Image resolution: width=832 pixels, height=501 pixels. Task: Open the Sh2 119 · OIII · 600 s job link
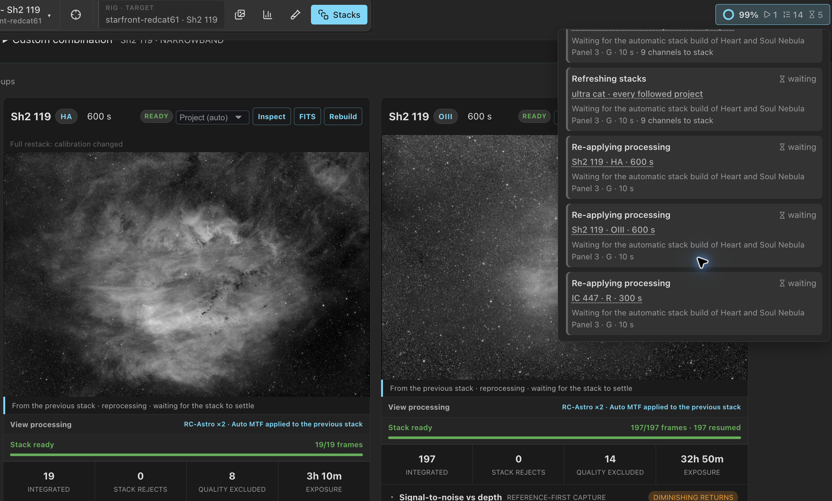[613, 230]
